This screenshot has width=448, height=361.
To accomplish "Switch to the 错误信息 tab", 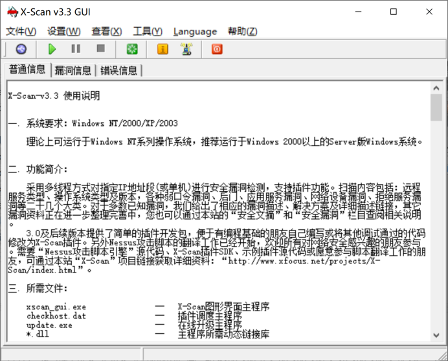I will [x=118, y=70].
